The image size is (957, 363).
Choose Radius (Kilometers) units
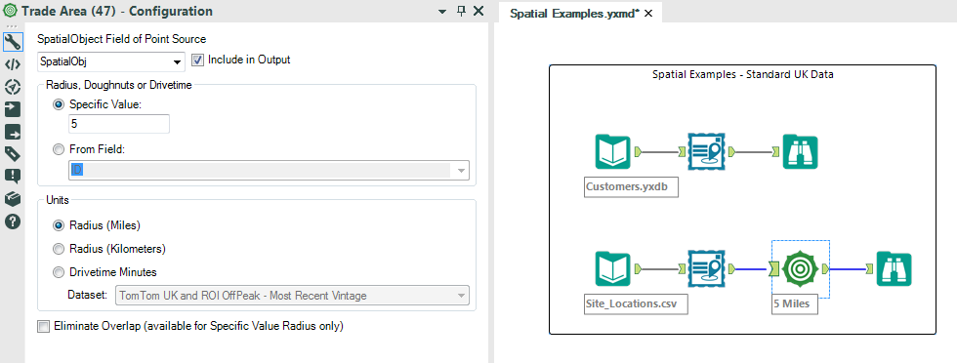coord(59,249)
